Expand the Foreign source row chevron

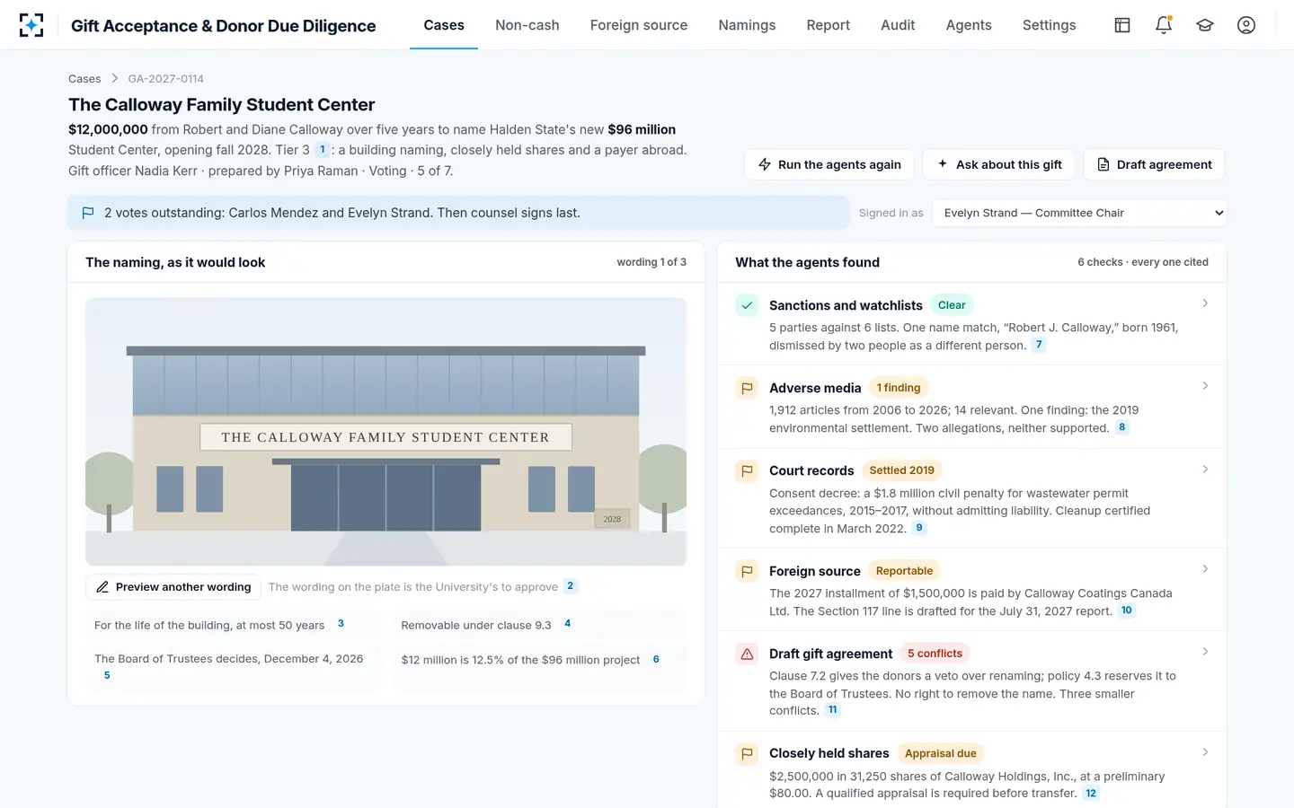[1205, 569]
